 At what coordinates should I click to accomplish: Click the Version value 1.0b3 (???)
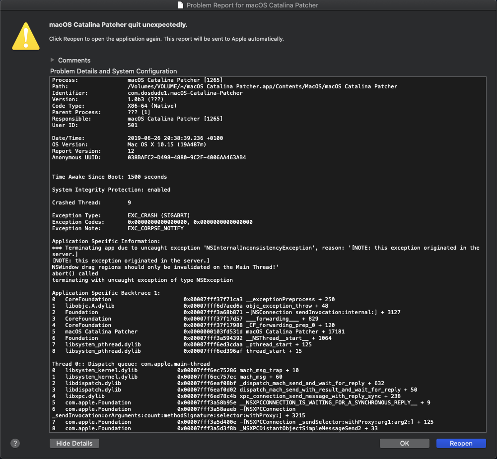coord(145,99)
